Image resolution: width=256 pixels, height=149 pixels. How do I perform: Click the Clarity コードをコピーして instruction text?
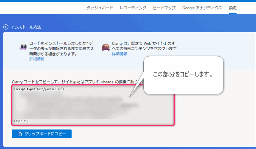(77, 82)
